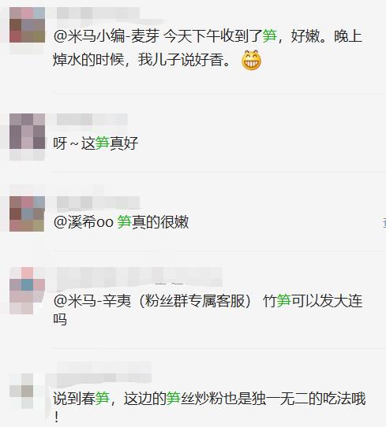This screenshot has height=427, width=386.
Task: Open avatar beside the '竹笋可以发大连吗' message
Action: [27, 291]
